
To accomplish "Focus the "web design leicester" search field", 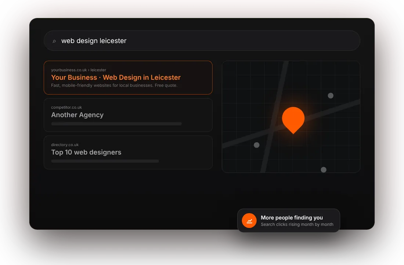I will [202, 41].
